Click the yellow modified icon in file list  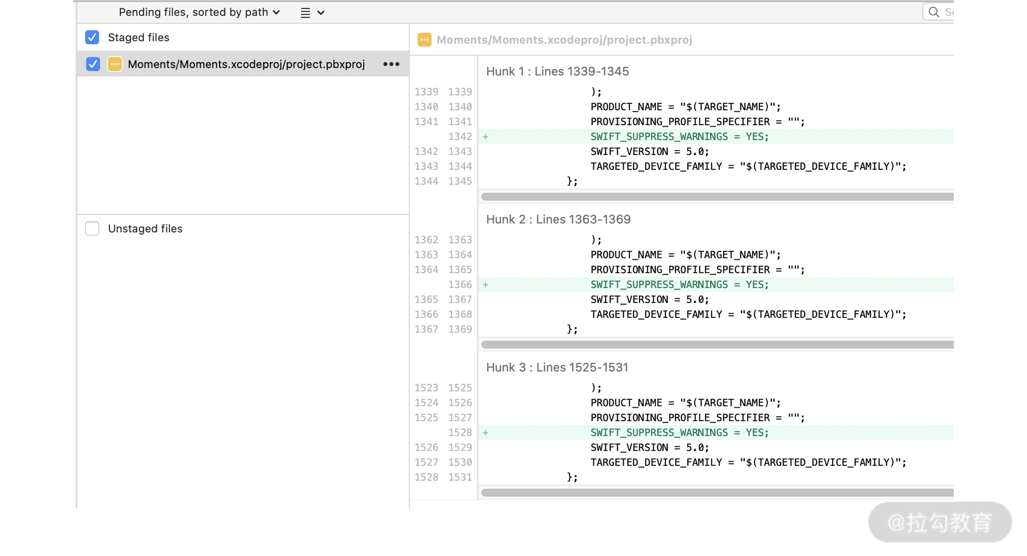pos(115,64)
